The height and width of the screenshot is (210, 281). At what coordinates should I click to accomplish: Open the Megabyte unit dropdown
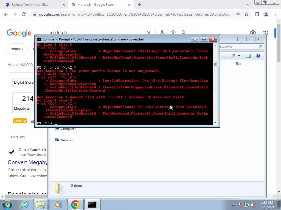pyautogui.click(x=24, y=108)
